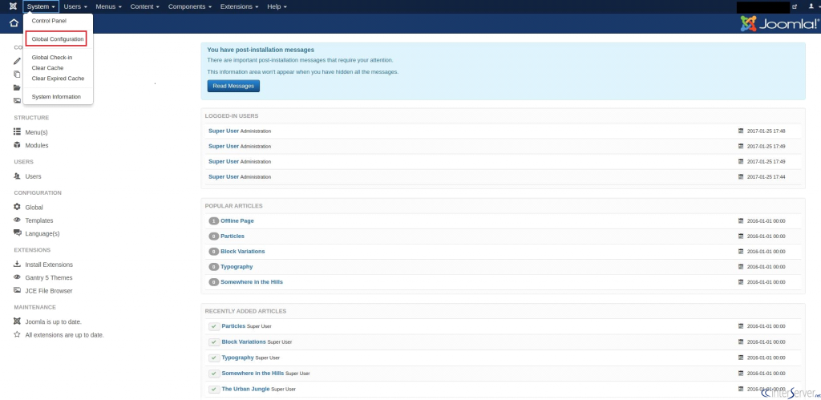
Task: Open the Components dropdown menu
Action: [x=189, y=6]
